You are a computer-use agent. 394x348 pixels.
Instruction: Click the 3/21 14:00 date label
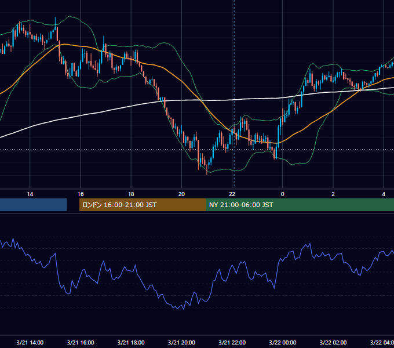tap(30, 342)
